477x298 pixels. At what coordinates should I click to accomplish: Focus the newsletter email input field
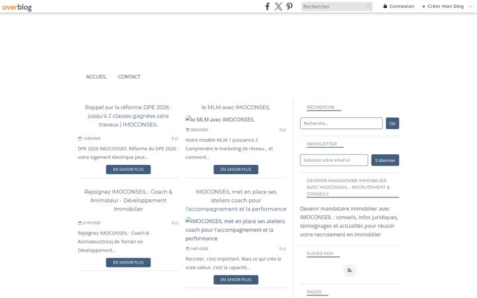[334, 160]
